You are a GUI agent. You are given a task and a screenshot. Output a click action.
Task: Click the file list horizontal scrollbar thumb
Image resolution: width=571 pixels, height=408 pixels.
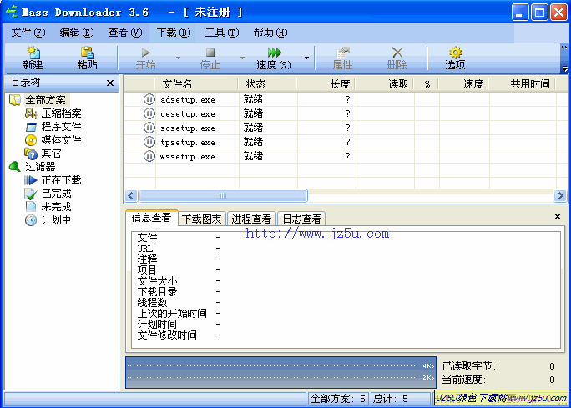pyautogui.click(x=223, y=196)
